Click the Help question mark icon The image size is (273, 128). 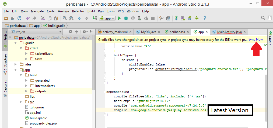point(205,18)
